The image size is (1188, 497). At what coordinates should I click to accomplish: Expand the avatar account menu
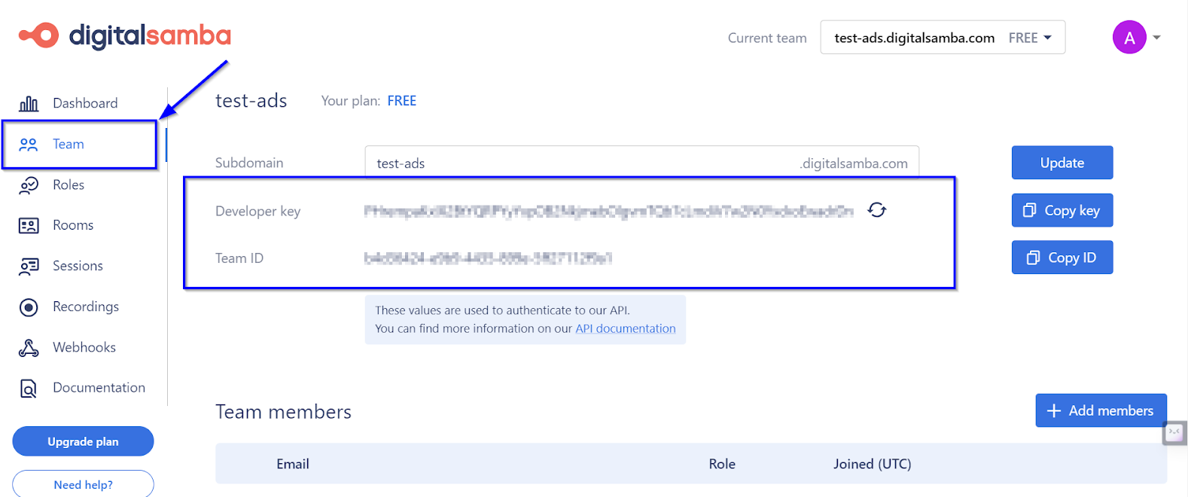coord(1129,37)
